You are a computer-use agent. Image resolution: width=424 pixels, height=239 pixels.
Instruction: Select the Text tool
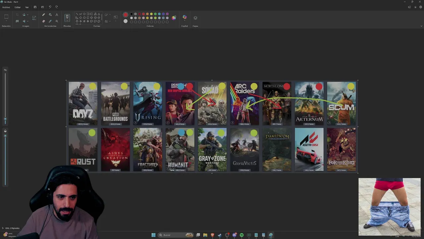click(x=57, y=15)
